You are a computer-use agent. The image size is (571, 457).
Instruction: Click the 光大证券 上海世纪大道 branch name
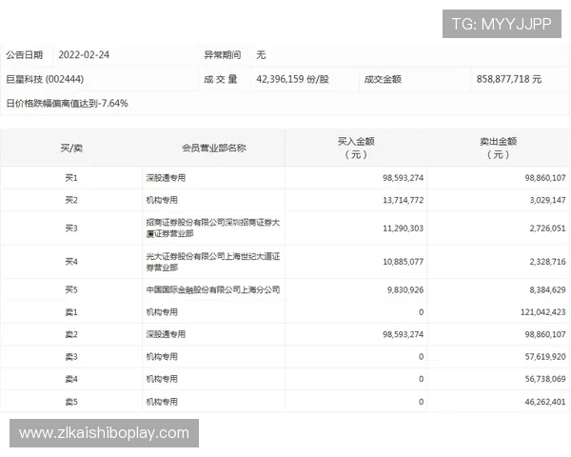tap(213, 262)
